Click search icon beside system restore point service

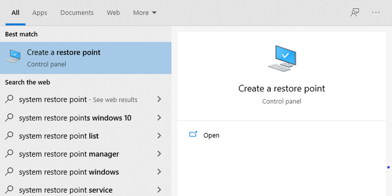(9, 189)
